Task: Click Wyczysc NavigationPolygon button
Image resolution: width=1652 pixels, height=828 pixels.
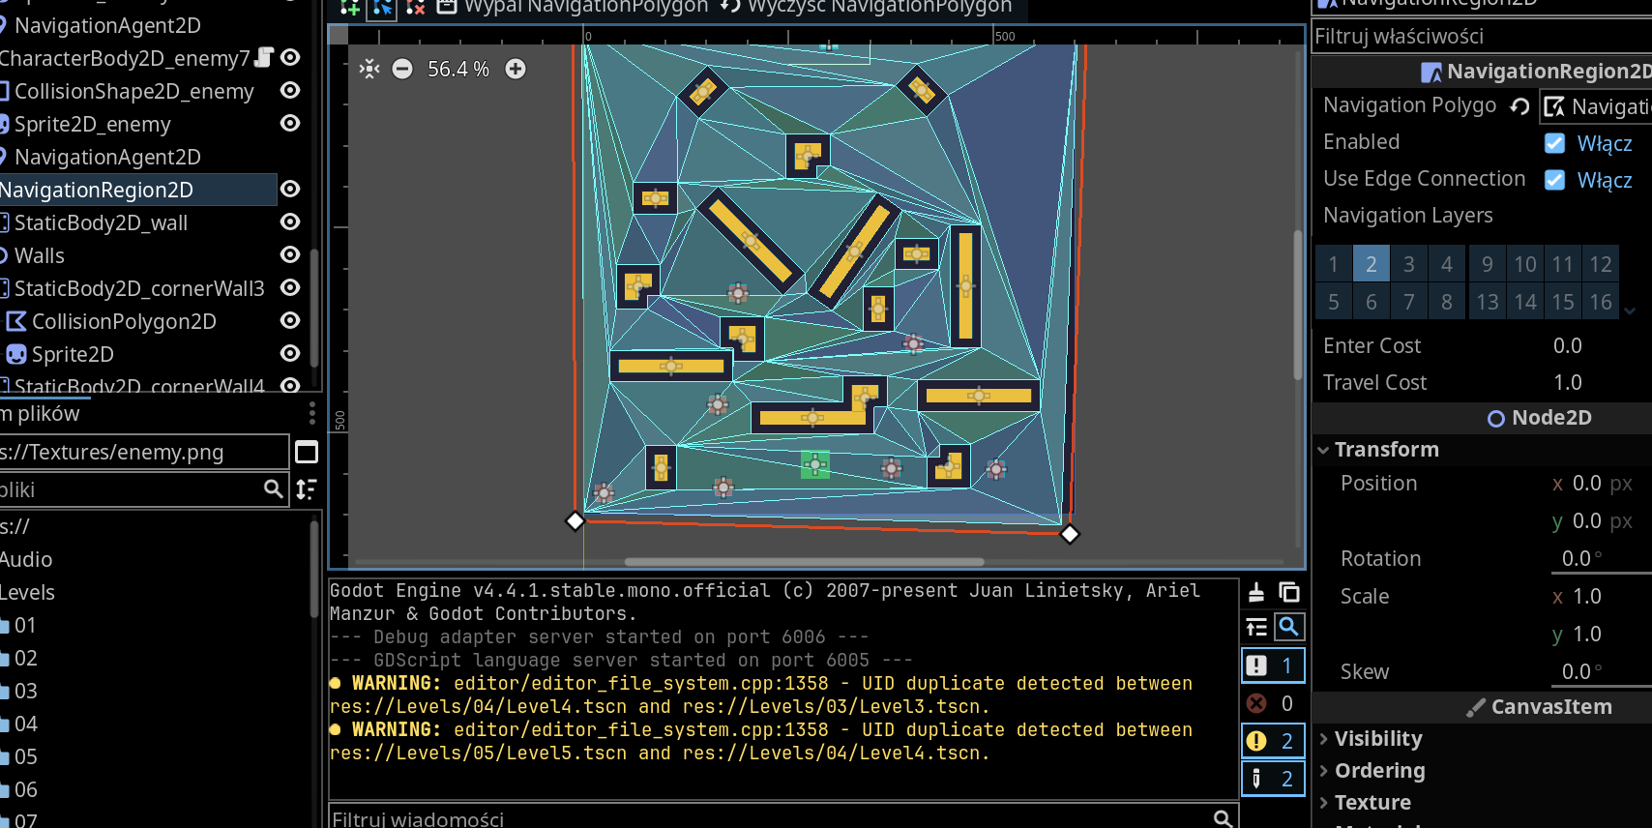Action: 867,8
